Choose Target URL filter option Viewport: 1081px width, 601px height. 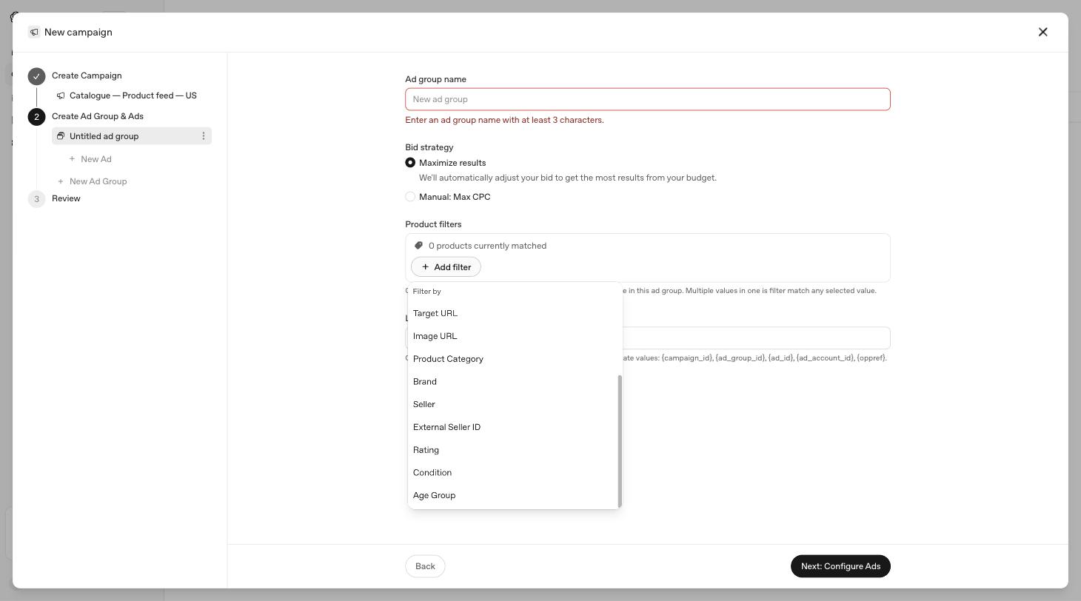[514, 313]
